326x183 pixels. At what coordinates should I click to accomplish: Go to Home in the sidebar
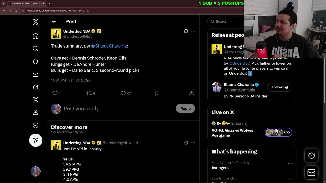tap(36, 36)
